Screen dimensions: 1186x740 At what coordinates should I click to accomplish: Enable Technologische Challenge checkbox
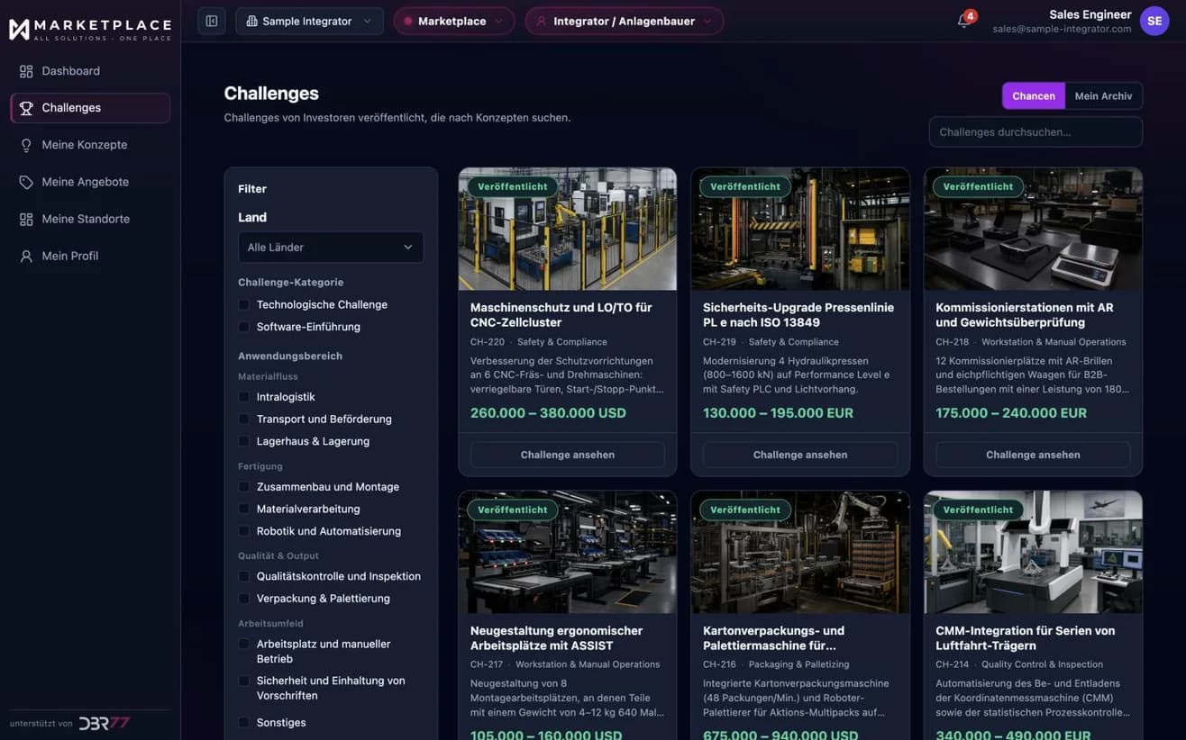tap(243, 305)
